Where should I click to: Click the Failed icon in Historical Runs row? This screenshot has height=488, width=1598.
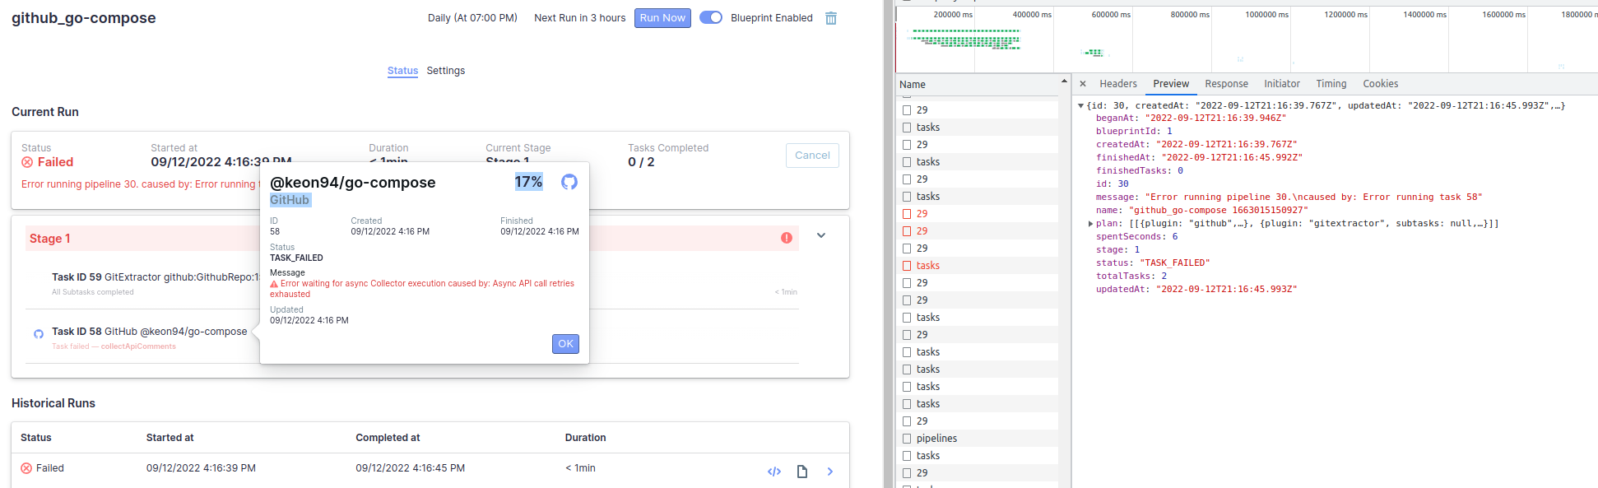tap(26, 468)
